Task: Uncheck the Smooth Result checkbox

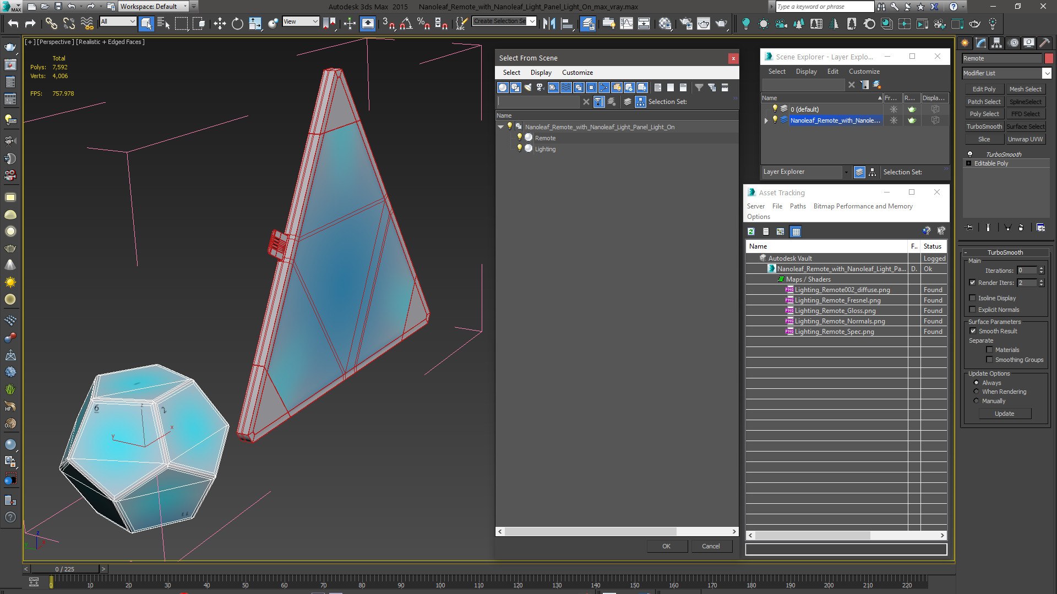Action: tap(973, 331)
